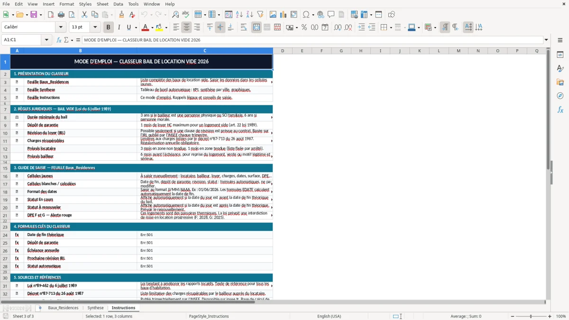569x320 pixels.
Task: Format cells as percent
Action: pos(304,27)
